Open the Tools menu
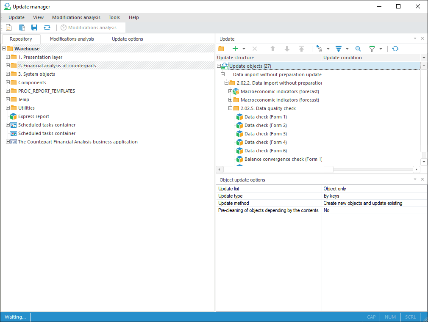 pyautogui.click(x=114, y=17)
